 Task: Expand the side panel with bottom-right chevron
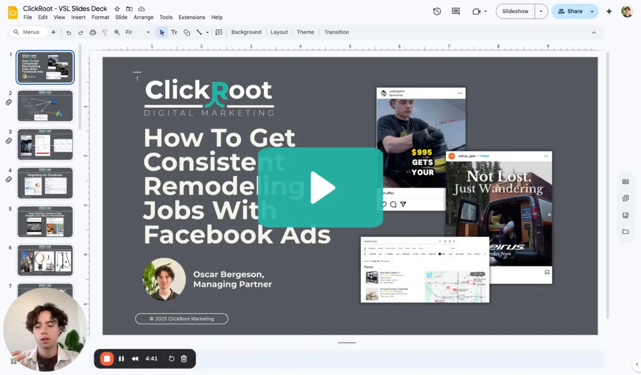pyautogui.click(x=636, y=364)
